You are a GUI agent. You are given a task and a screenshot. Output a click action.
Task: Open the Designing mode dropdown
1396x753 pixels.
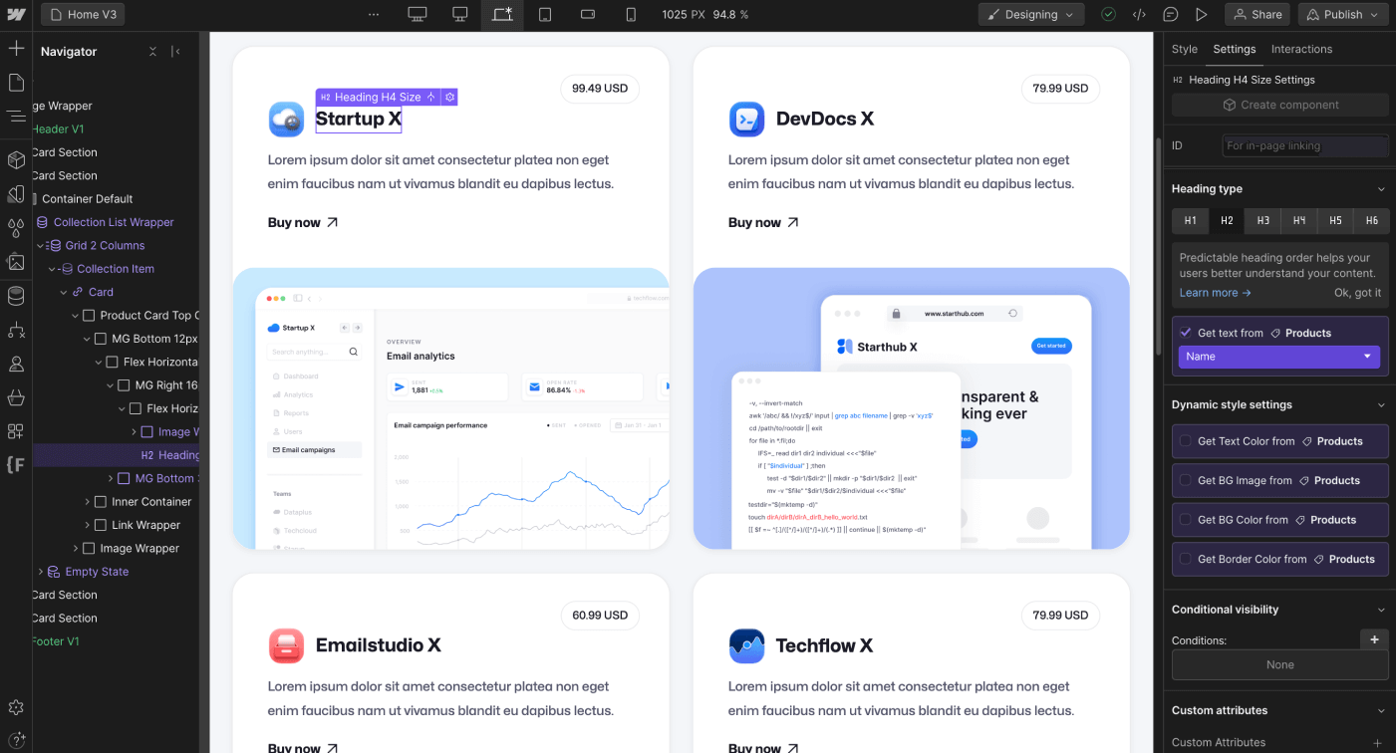click(1031, 15)
